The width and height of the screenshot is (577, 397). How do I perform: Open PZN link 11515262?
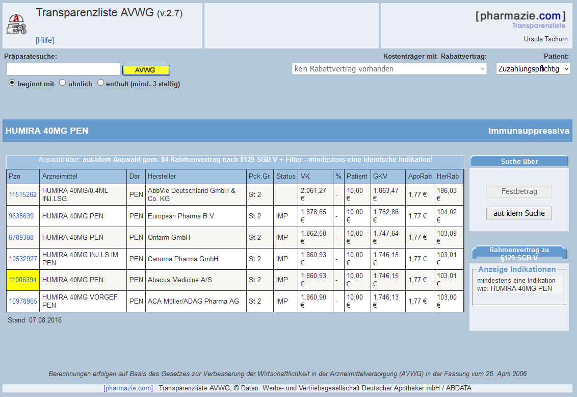click(23, 194)
